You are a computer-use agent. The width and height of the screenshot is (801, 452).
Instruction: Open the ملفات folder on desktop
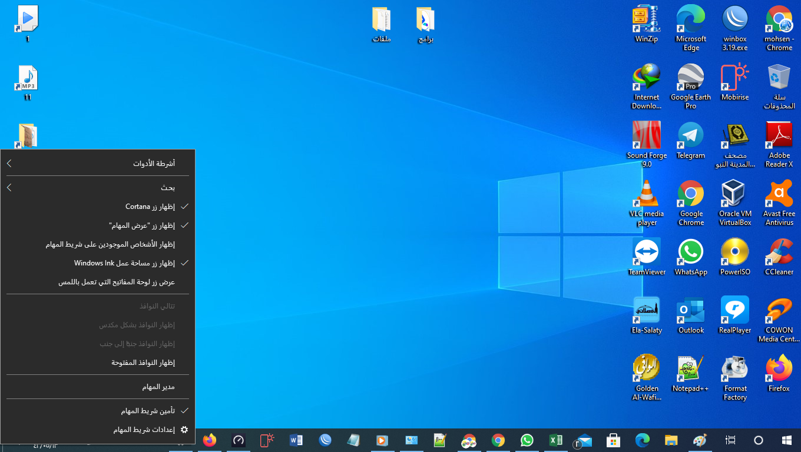coord(382,25)
